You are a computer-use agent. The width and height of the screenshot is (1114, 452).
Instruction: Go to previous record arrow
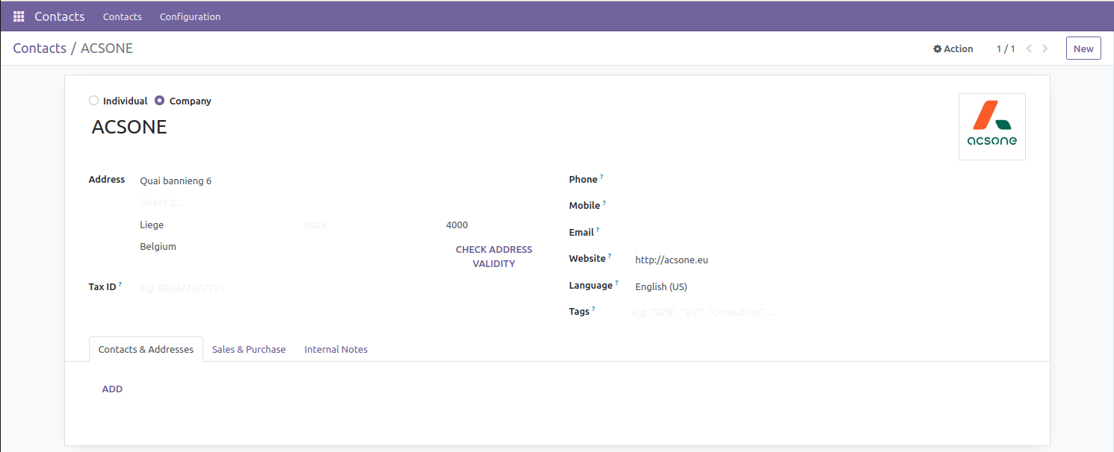click(x=1029, y=48)
